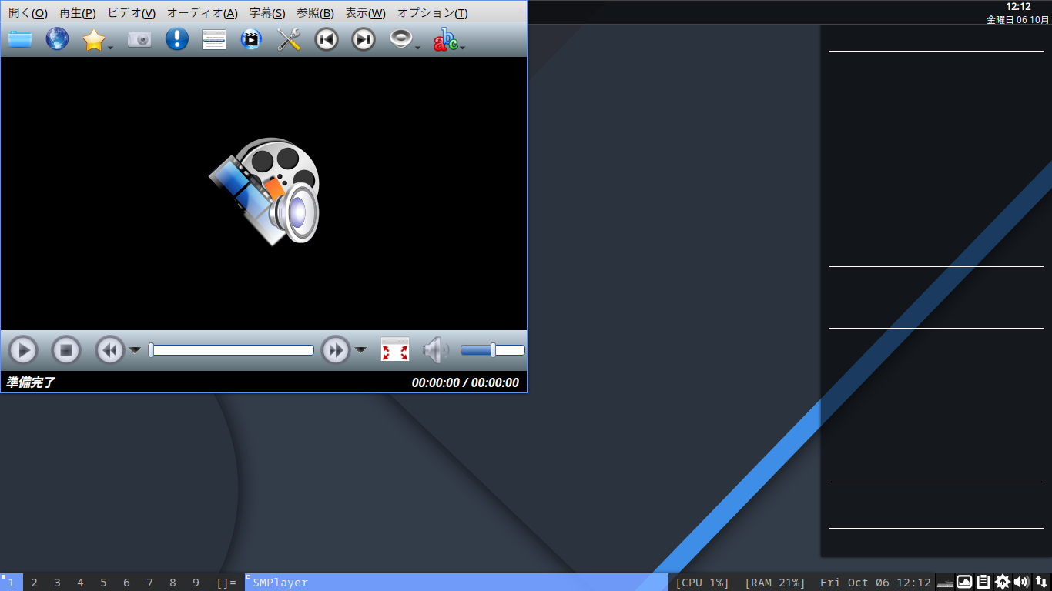Show the playlist with the list icon

pyautogui.click(x=214, y=39)
